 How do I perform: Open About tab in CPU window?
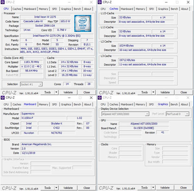(x=88, y=9)
